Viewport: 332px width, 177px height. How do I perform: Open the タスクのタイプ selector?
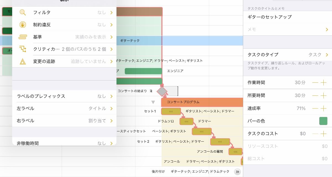pyautogui.click(x=288, y=55)
